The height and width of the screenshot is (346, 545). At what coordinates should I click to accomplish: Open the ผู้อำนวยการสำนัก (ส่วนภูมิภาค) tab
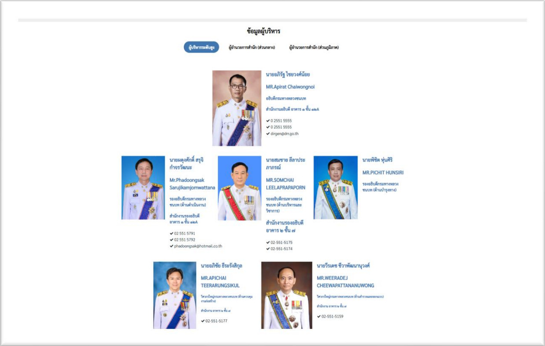tap(314, 48)
